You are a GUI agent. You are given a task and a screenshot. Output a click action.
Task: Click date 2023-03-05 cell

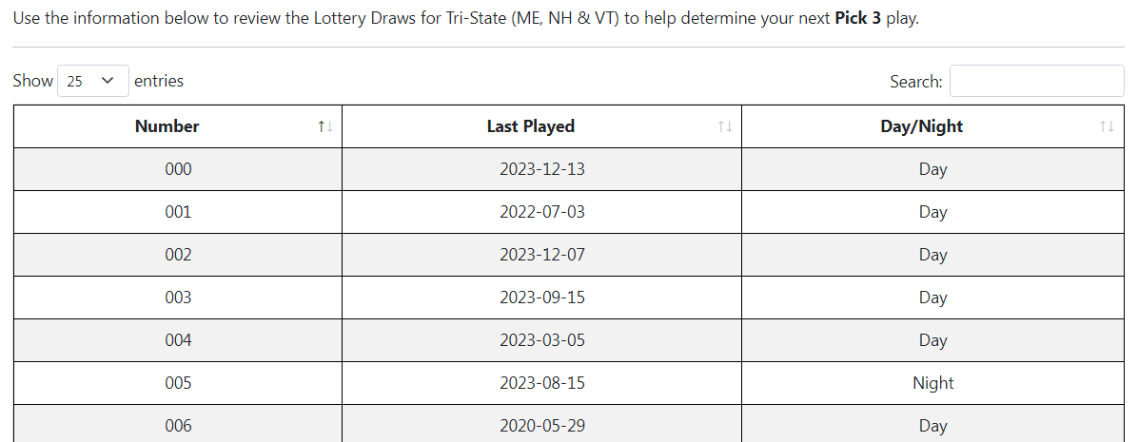point(541,340)
